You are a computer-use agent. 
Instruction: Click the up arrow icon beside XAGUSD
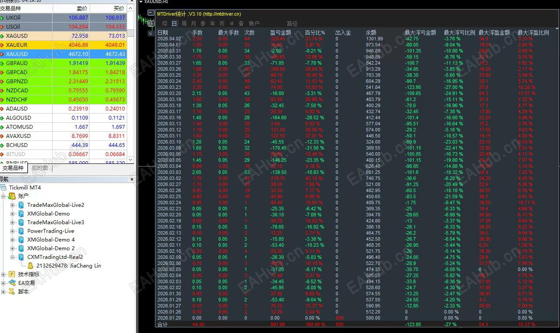[2, 36]
